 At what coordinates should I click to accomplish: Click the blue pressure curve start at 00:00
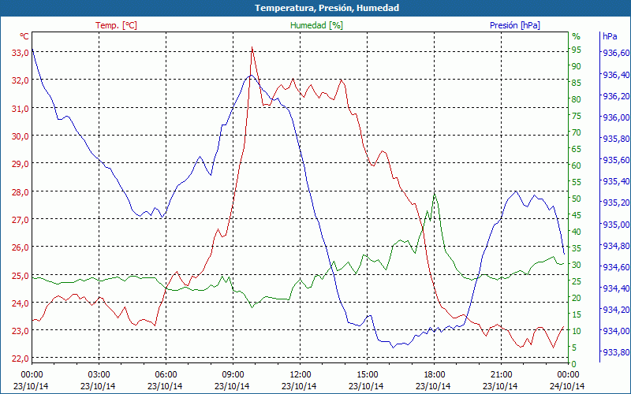point(32,50)
